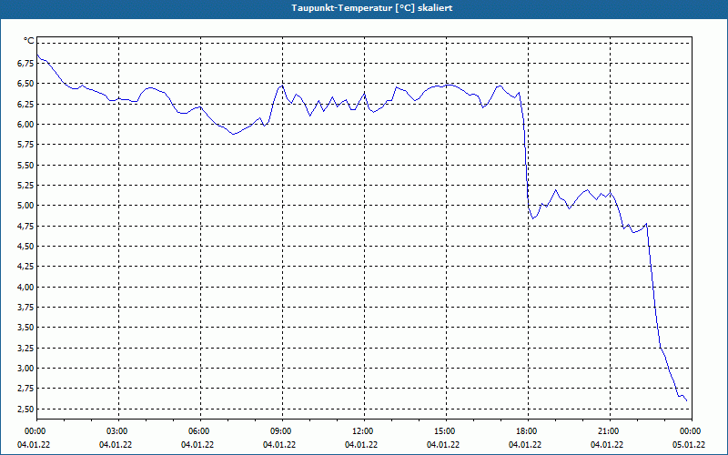Image resolution: width=728 pixels, height=455 pixels.
Task: Click the 5,00 y-axis label
Action: point(25,206)
